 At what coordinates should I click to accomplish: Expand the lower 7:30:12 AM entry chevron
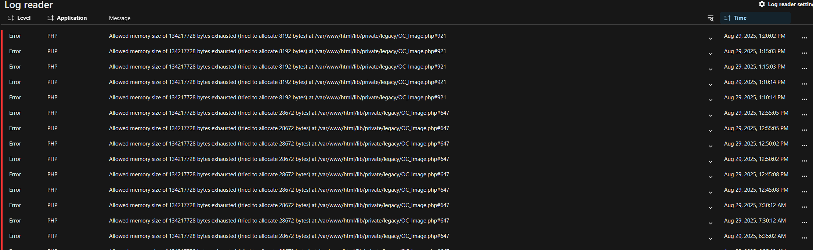[711, 223]
